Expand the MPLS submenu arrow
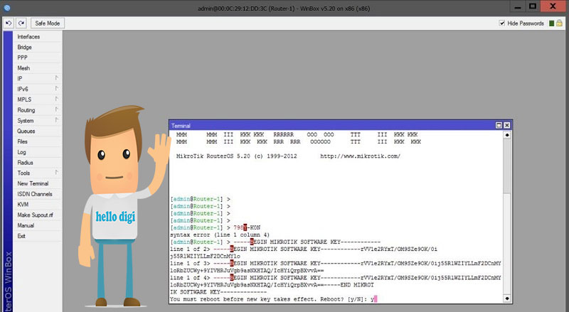Screen dimensions: 569x312 (x=57, y=99)
